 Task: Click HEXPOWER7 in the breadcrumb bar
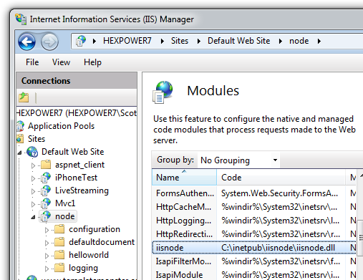pos(127,41)
